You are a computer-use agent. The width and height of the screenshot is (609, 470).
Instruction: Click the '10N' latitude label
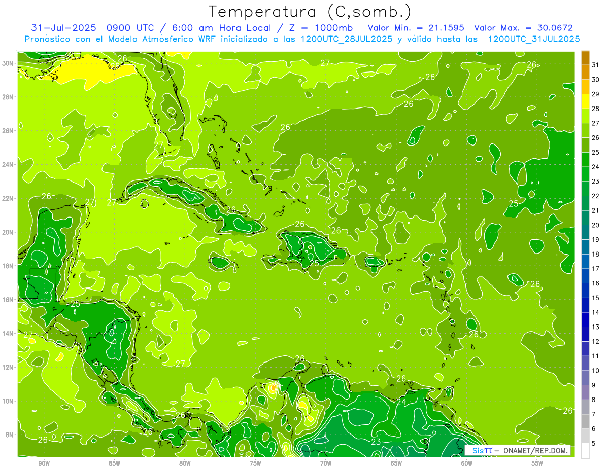coord(8,401)
